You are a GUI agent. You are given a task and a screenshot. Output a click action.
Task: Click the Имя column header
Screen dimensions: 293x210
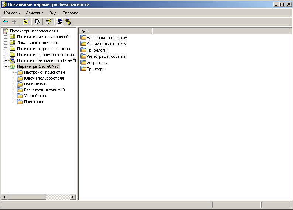tap(115, 31)
